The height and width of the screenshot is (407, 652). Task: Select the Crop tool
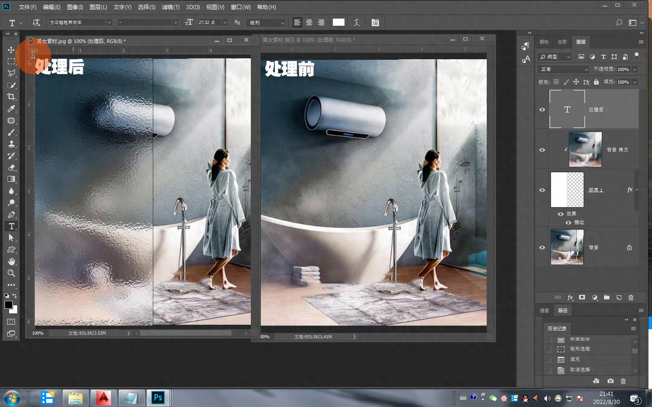click(11, 97)
